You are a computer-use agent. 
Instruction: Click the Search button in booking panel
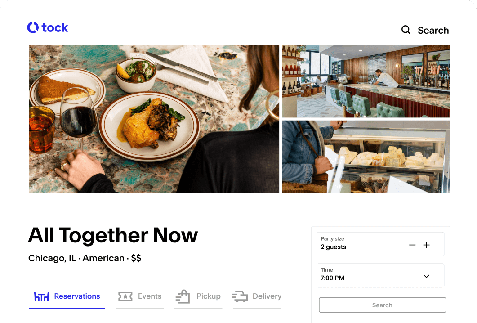pyautogui.click(x=383, y=305)
